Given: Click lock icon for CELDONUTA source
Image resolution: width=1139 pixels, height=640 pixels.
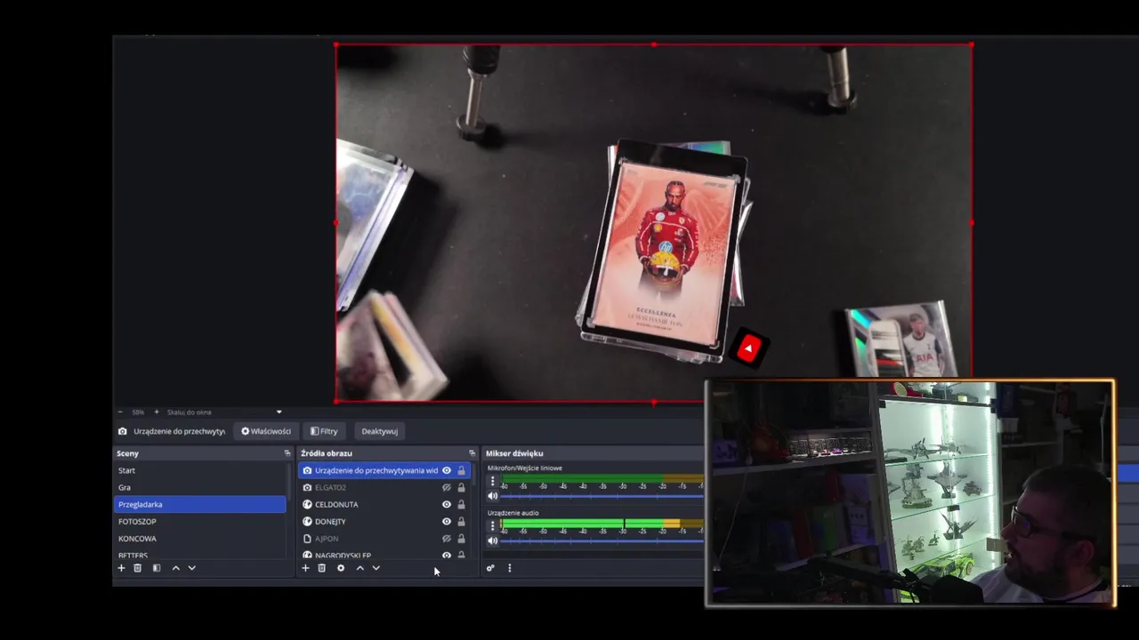Looking at the screenshot, I should tap(461, 504).
